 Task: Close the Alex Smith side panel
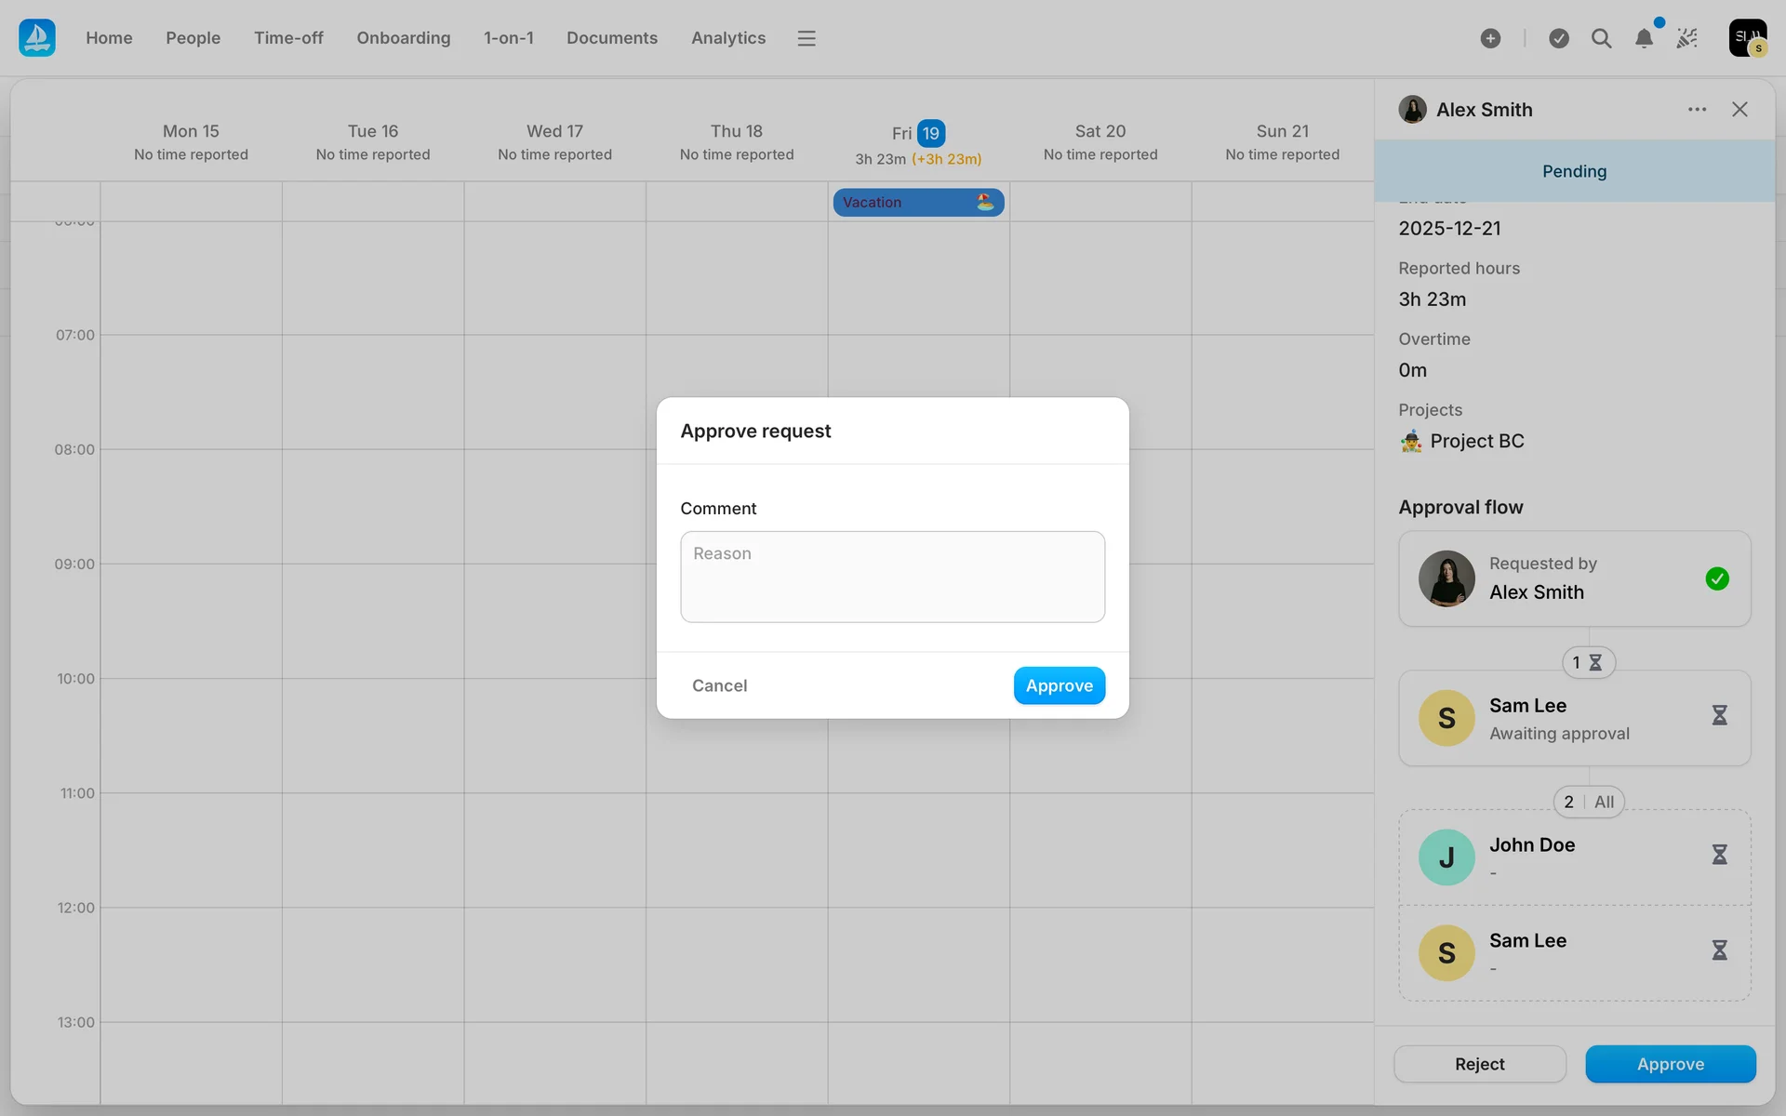(1739, 110)
